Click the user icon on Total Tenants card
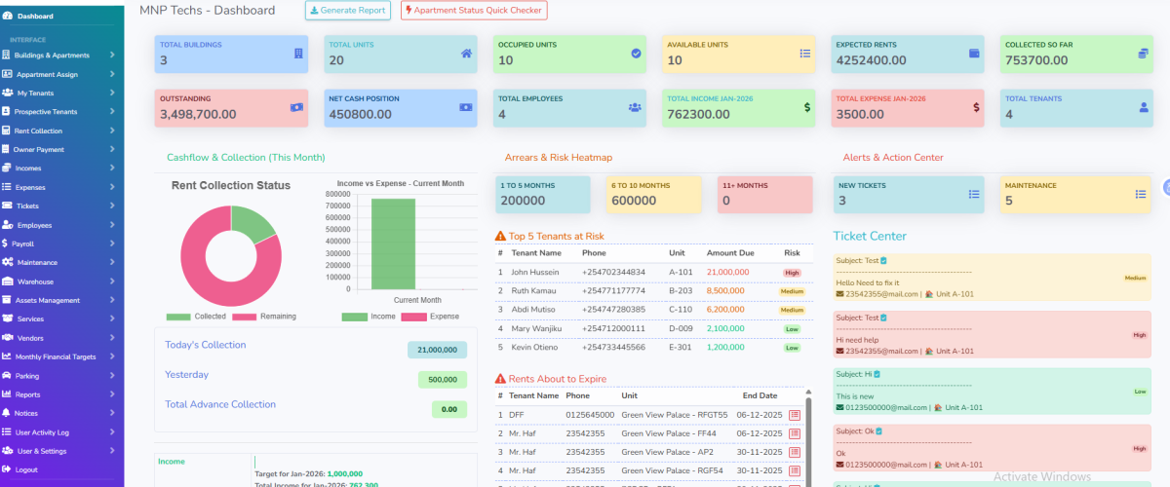 pos(1144,107)
